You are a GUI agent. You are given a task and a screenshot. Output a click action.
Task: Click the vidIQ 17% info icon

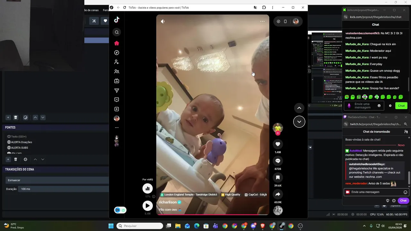point(153,197)
